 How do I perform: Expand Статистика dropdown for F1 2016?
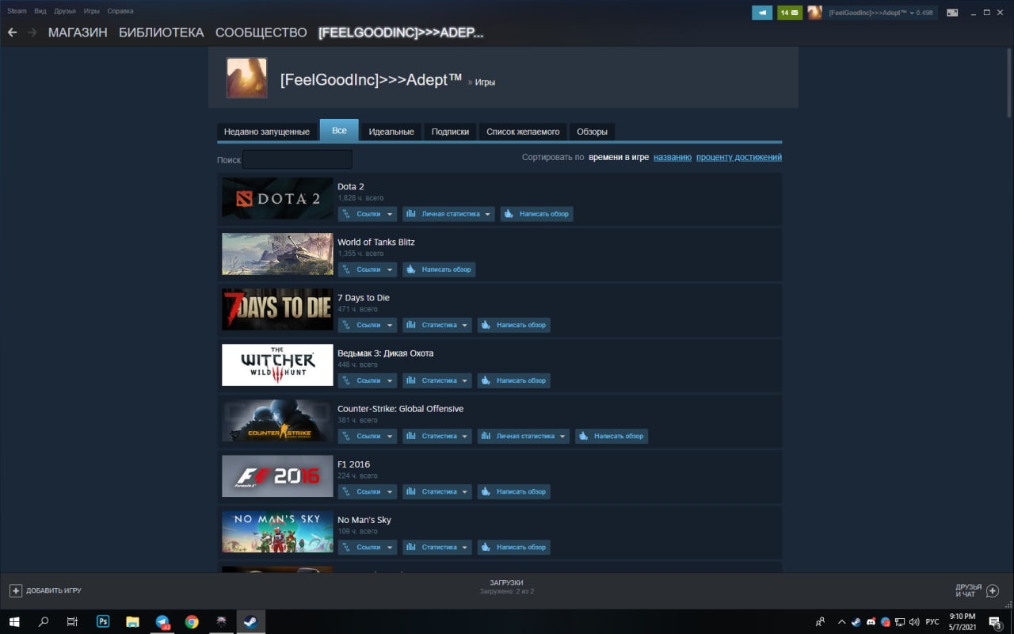click(x=437, y=491)
